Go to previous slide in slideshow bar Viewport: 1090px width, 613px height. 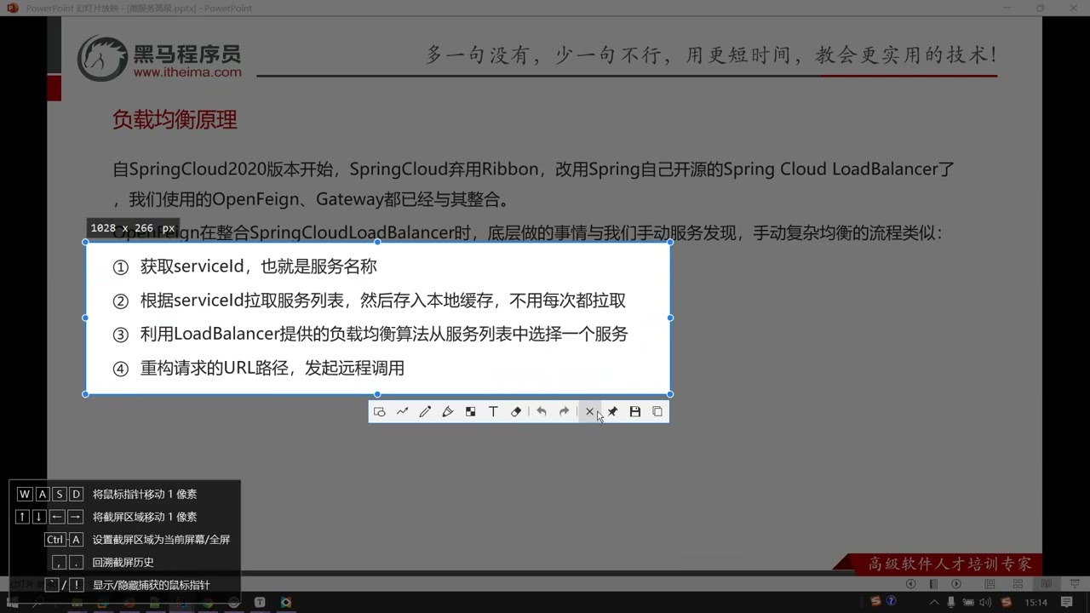[x=911, y=584]
